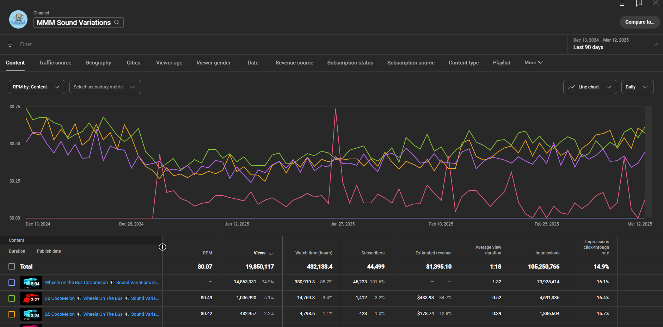Switch to the Traffic source tab

coord(55,63)
